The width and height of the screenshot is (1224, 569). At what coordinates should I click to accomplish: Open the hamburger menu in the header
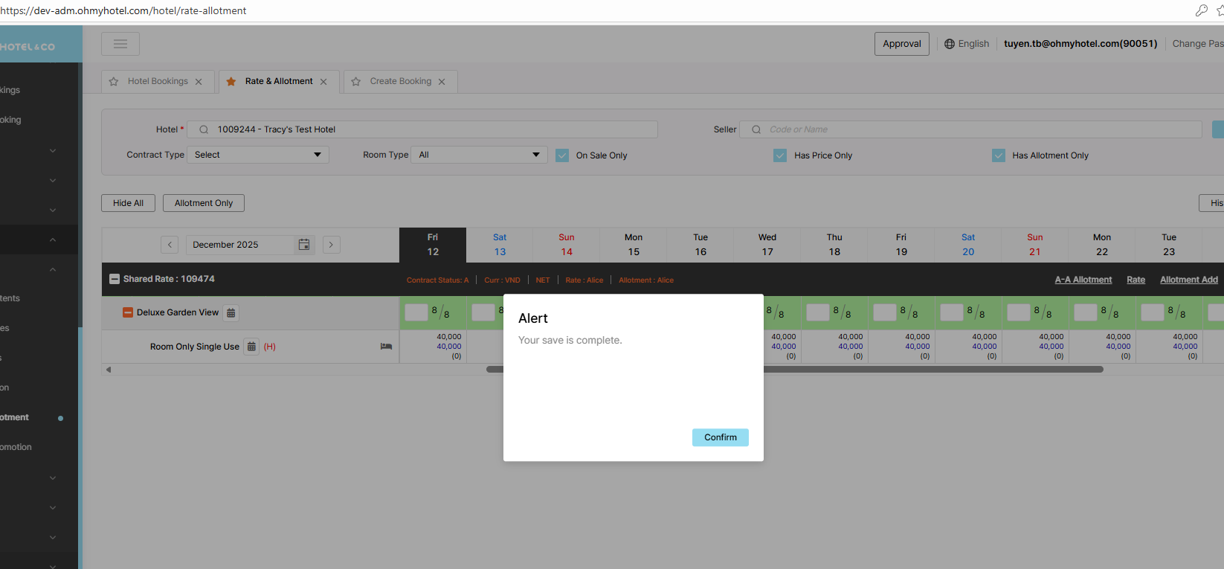point(120,44)
